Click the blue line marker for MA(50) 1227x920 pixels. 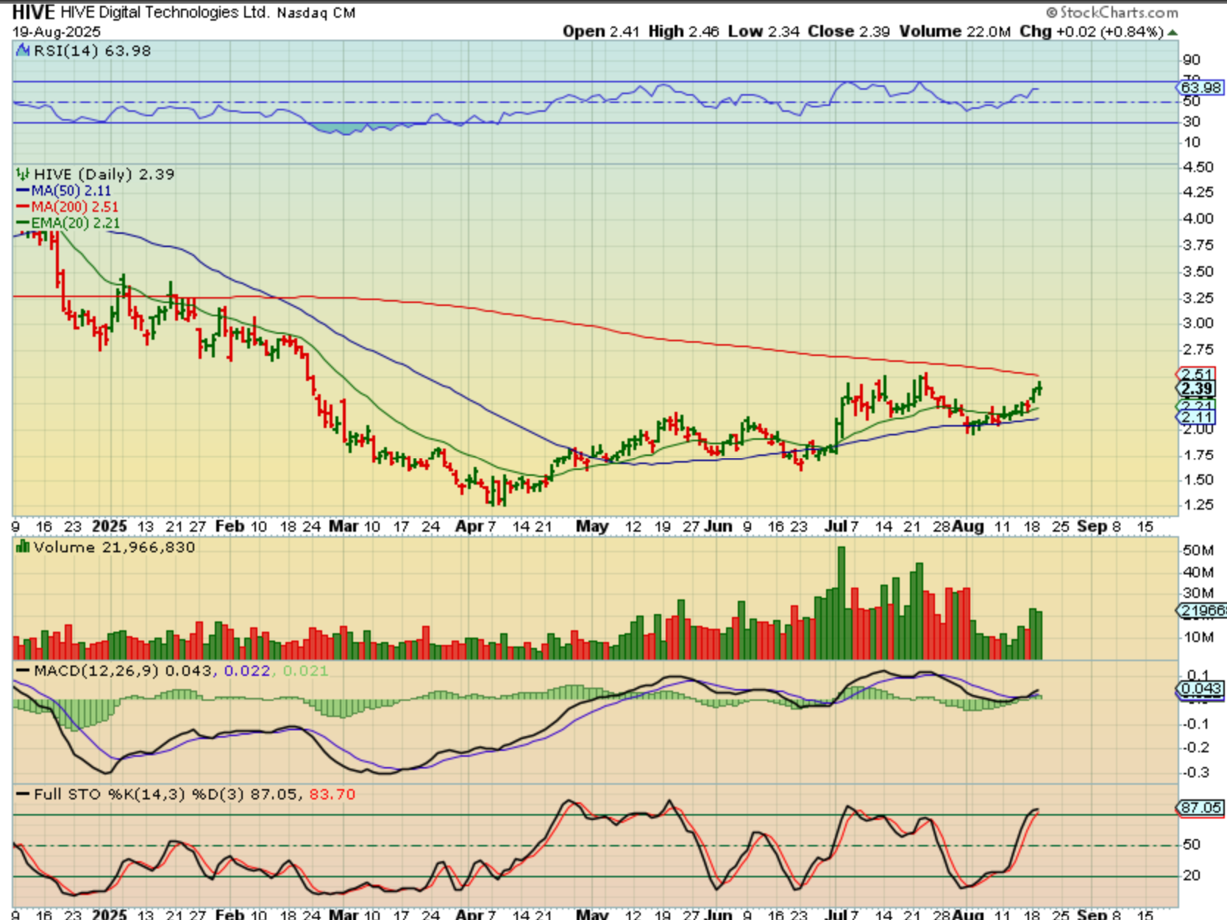click(x=23, y=191)
